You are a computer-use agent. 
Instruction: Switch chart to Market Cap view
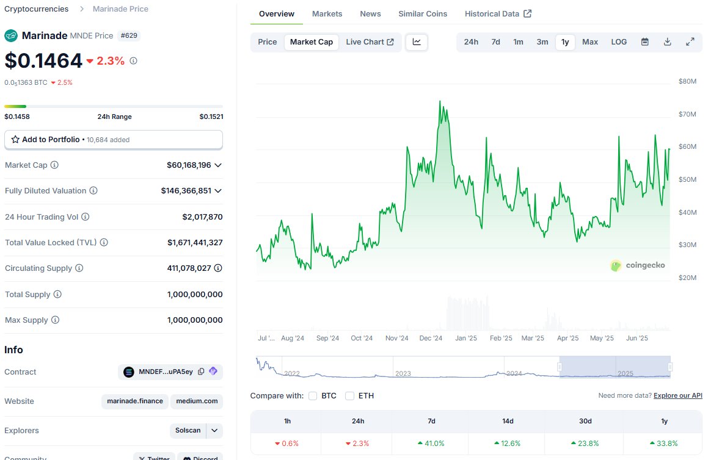pyautogui.click(x=312, y=42)
